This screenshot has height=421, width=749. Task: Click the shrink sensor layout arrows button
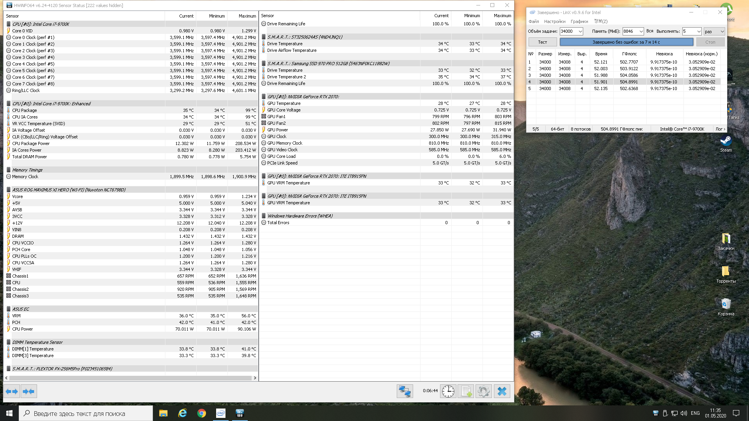[28, 391]
